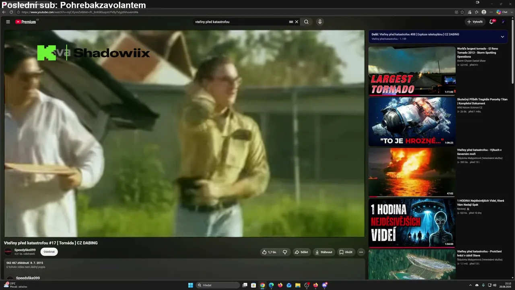Screen dimensions: 515x290
Task: Open Discord from the taskbar
Action: 324,285
